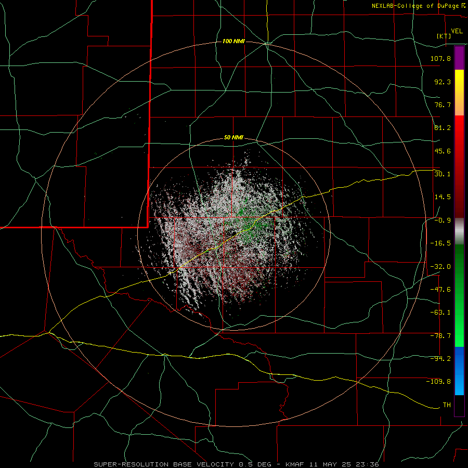Select the 107.8 value on velocity scale

(x=440, y=58)
